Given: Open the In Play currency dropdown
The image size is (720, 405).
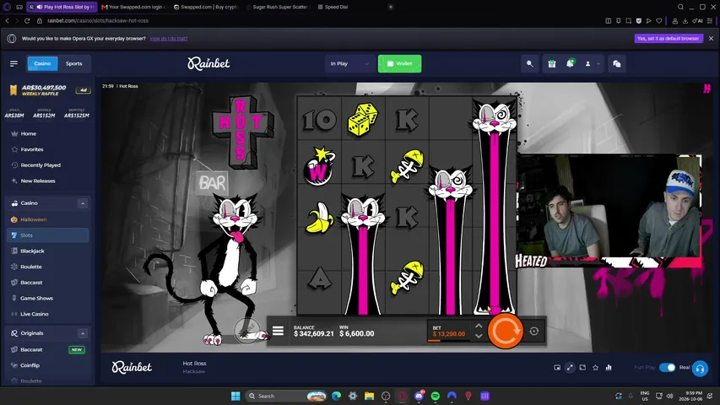Looking at the screenshot, I should [349, 64].
